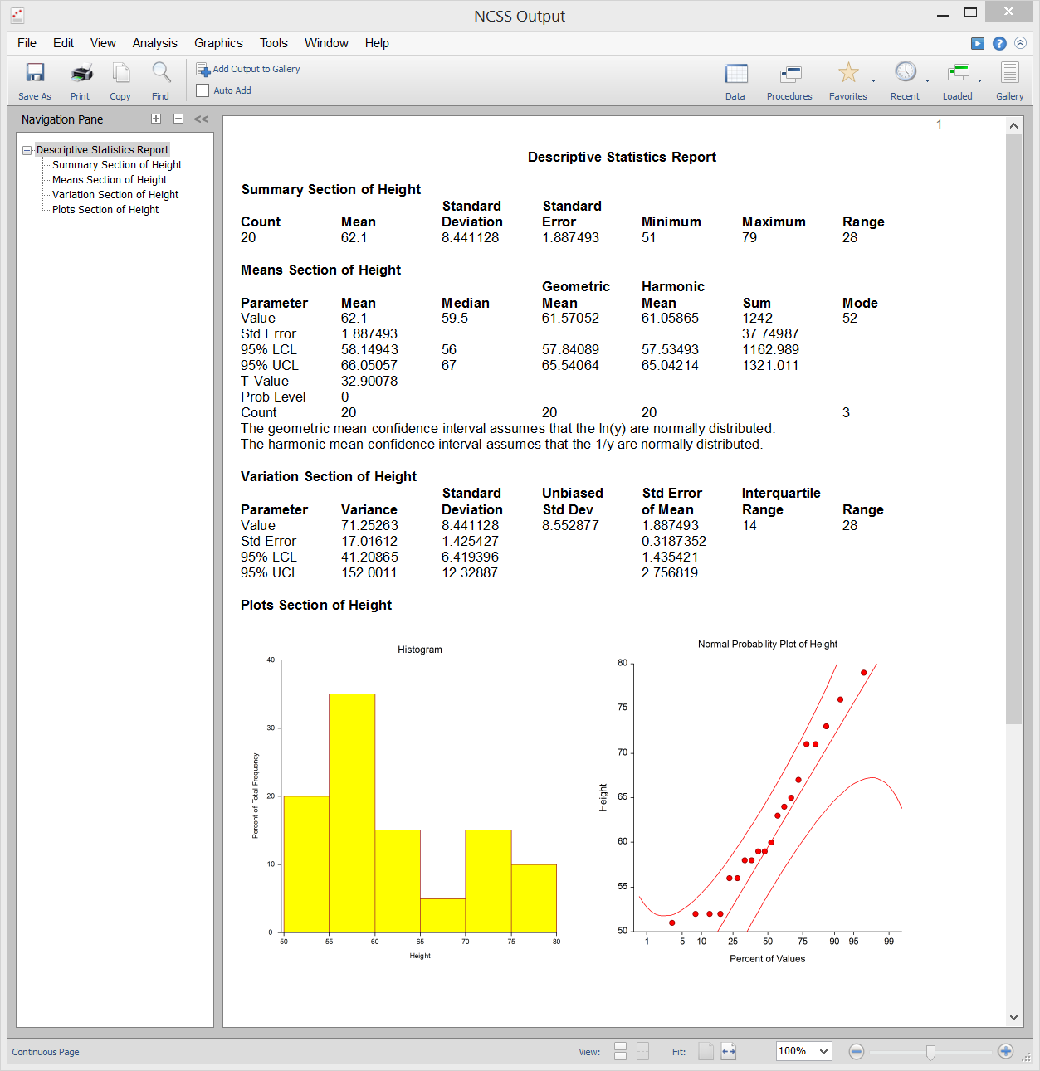Image resolution: width=1040 pixels, height=1071 pixels.
Task: Open the Data window icon
Action: click(736, 74)
